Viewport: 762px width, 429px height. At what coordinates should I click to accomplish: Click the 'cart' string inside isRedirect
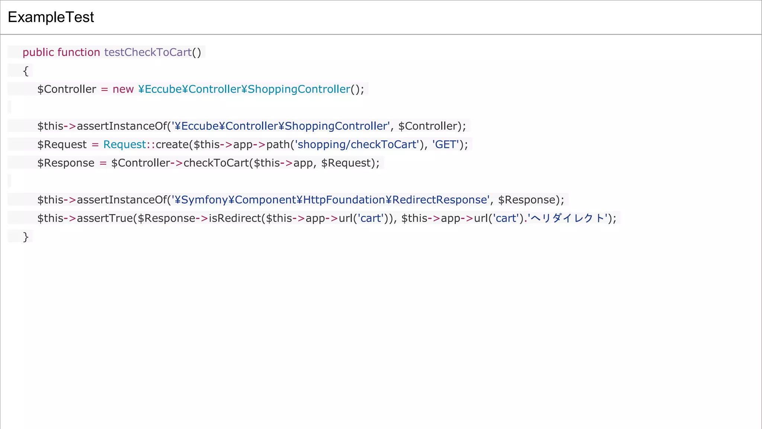pyautogui.click(x=371, y=218)
